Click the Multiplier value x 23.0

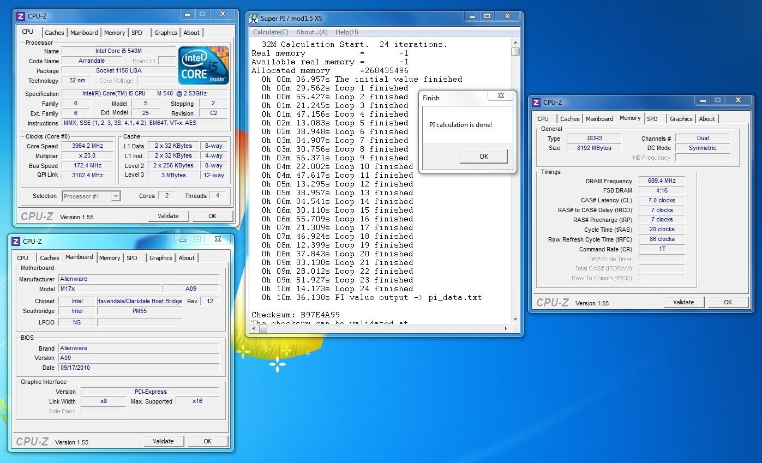[x=88, y=156]
